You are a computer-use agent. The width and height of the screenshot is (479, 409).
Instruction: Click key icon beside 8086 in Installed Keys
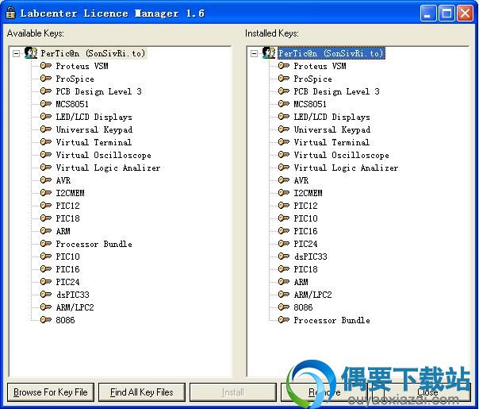(284, 307)
